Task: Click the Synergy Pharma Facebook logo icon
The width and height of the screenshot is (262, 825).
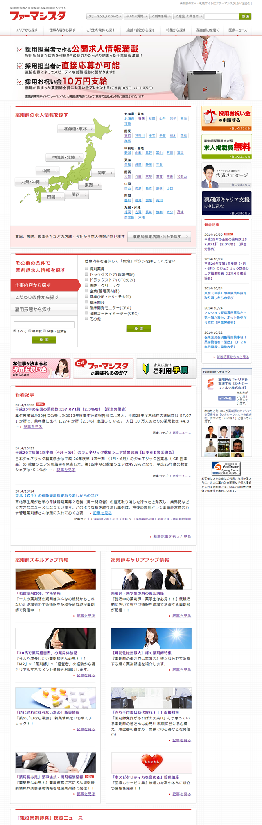Action: (210, 384)
